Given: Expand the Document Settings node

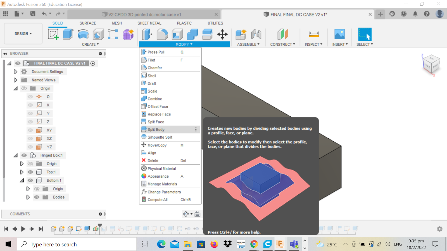Looking at the screenshot, I should tap(15, 72).
